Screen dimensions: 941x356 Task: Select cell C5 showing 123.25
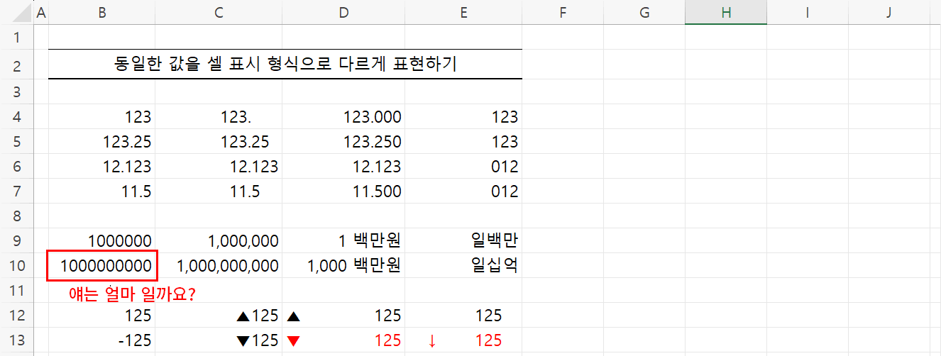pyautogui.click(x=219, y=142)
